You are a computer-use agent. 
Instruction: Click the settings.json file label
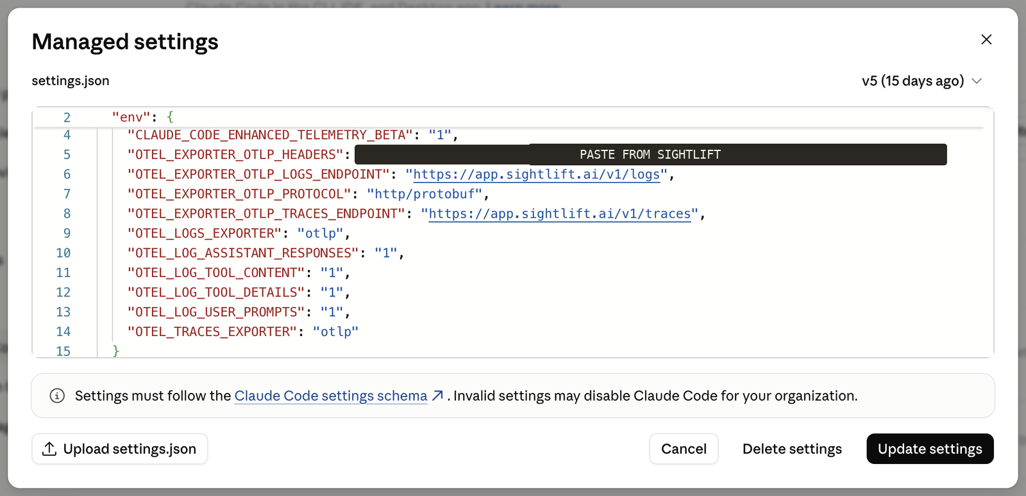tap(71, 81)
